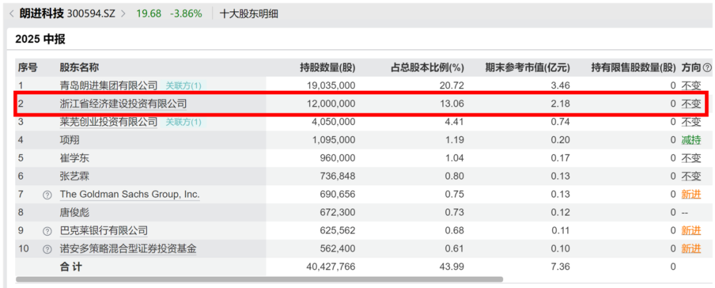Click the help icon beside 方向 column header
The image size is (715, 288).
tap(707, 68)
